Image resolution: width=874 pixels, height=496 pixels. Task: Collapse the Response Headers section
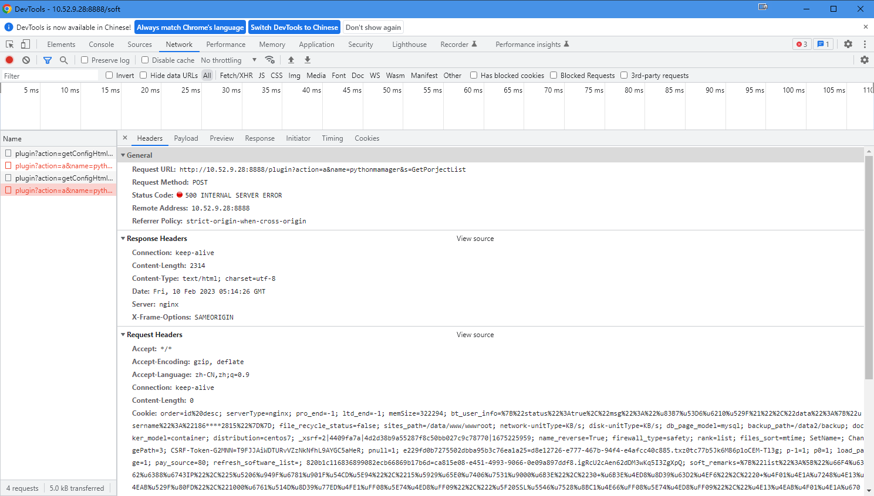[x=123, y=239]
